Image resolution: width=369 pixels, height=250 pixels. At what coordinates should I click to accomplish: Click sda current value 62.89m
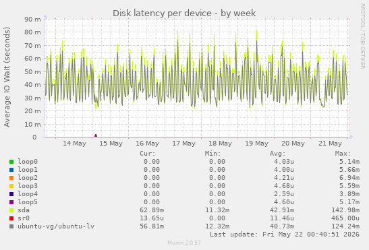152,210
